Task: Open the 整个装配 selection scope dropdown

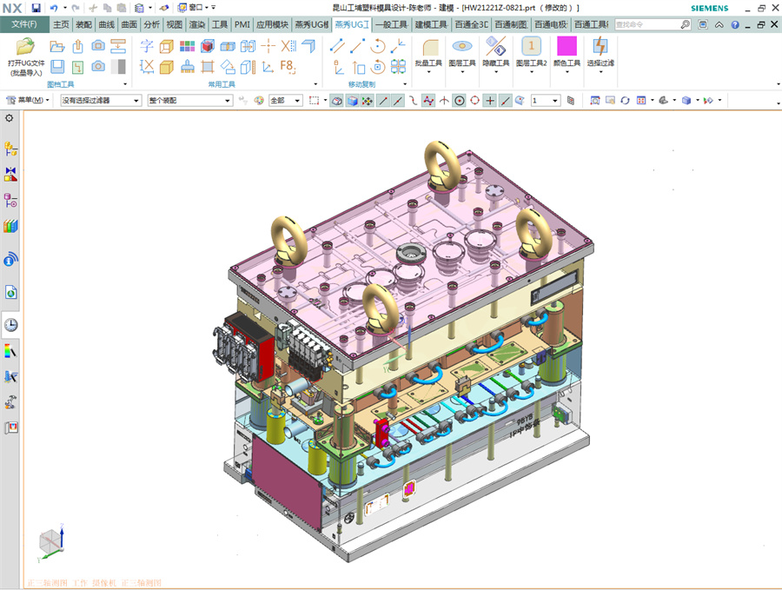Action: coord(189,100)
